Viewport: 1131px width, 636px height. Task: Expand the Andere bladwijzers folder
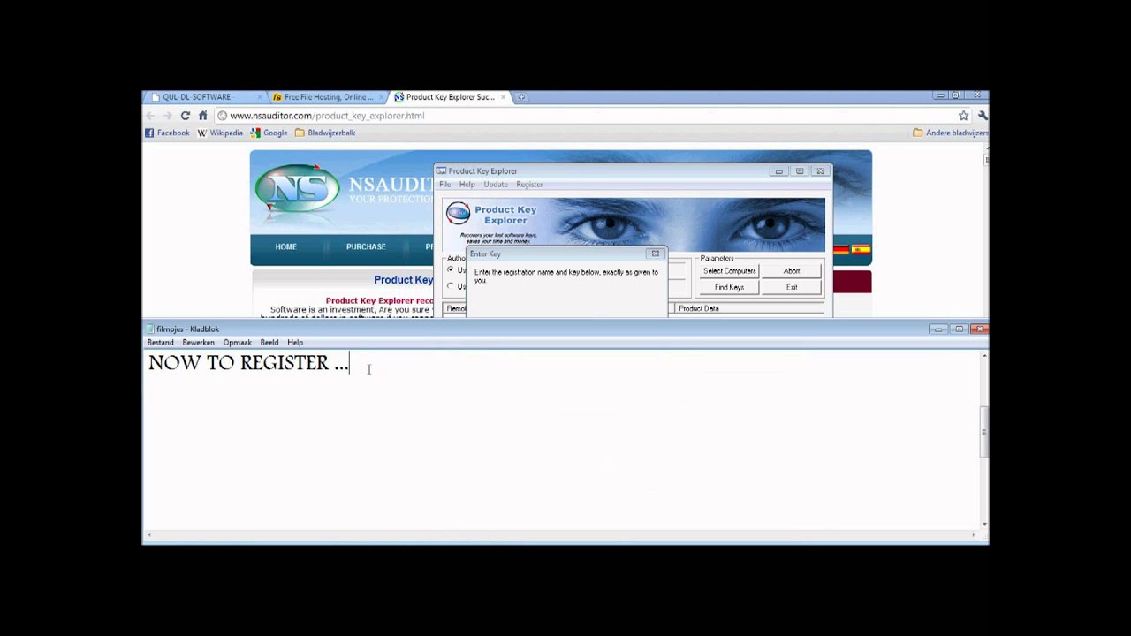(950, 132)
